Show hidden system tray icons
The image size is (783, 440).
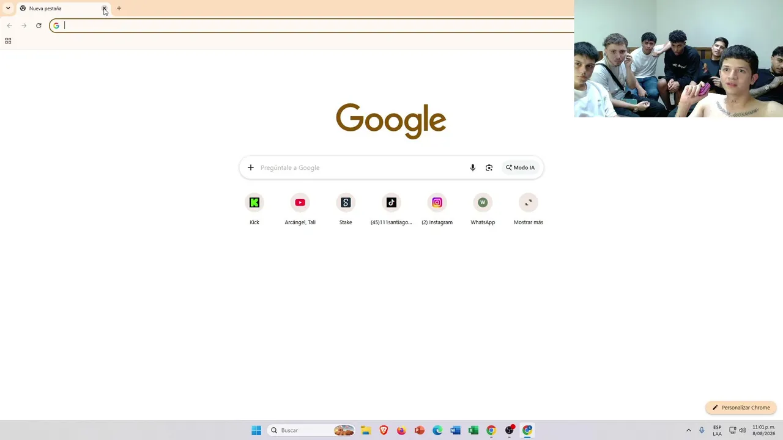[x=688, y=430]
